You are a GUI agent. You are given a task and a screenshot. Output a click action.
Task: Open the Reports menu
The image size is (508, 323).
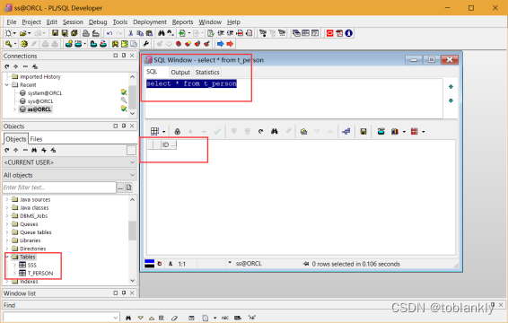click(182, 22)
